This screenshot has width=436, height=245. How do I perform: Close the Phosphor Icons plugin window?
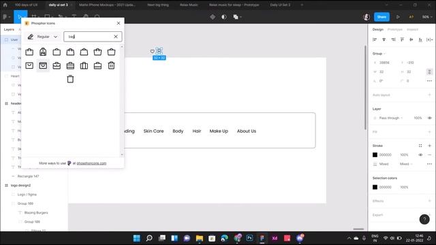119,23
